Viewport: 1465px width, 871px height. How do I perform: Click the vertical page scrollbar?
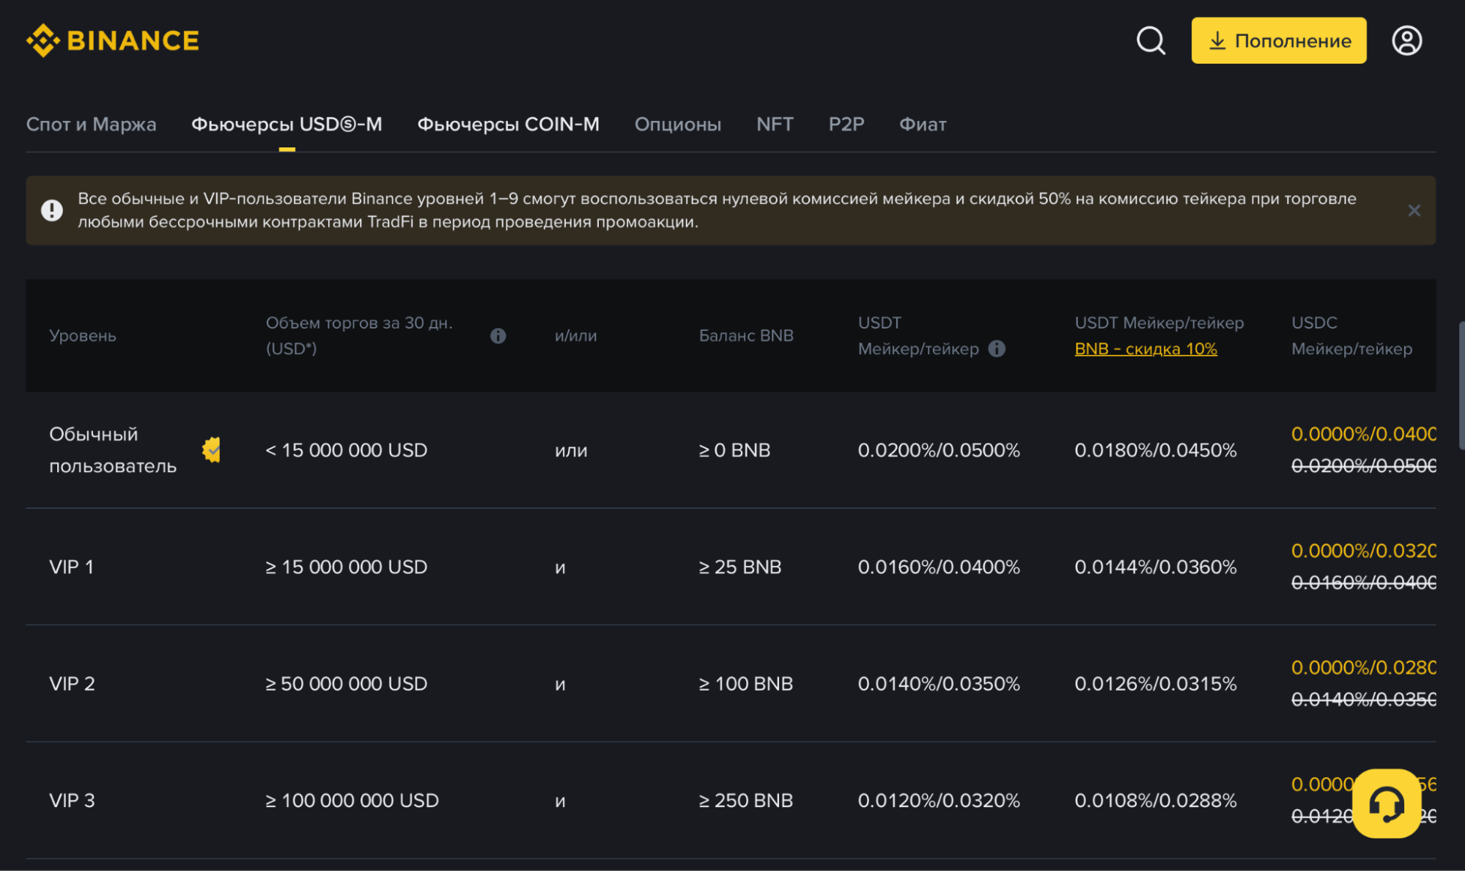tap(1461, 385)
